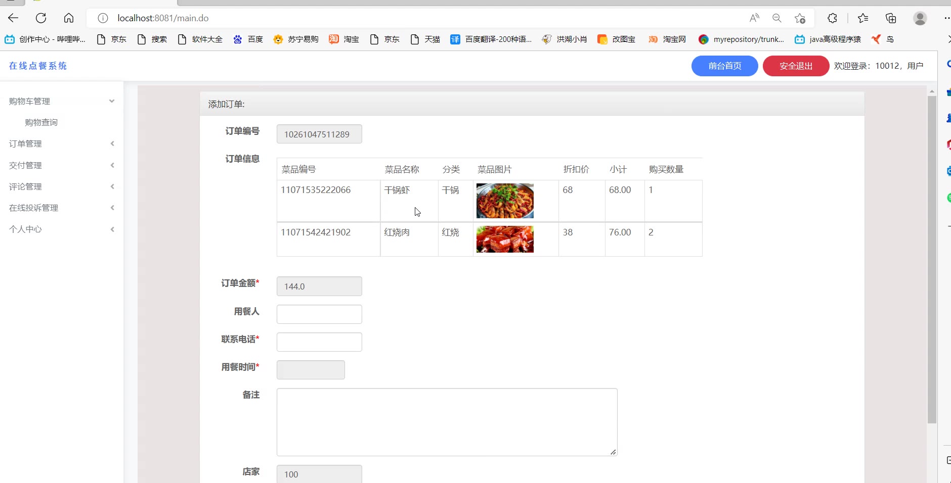The width and height of the screenshot is (951, 483).
Task: Open favorites list icon
Action: (863, 18)
